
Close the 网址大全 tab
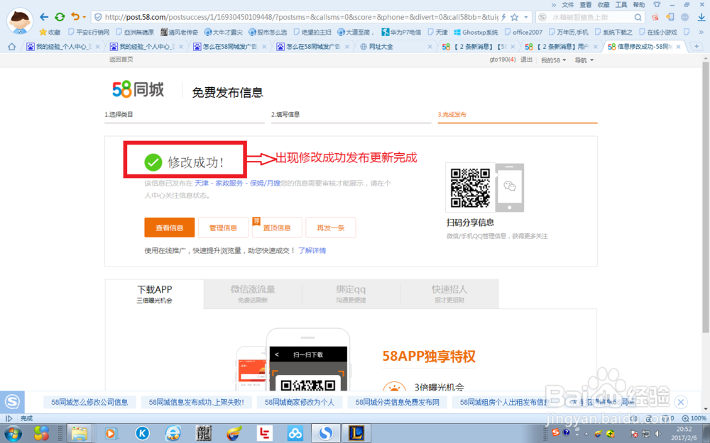point(430,47)
